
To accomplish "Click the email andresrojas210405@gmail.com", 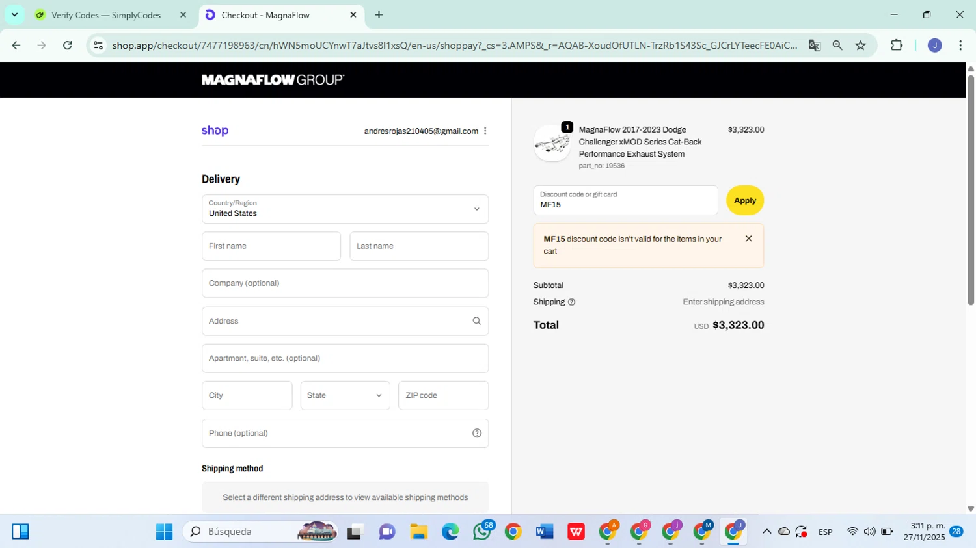I will [x=421, y=131].
